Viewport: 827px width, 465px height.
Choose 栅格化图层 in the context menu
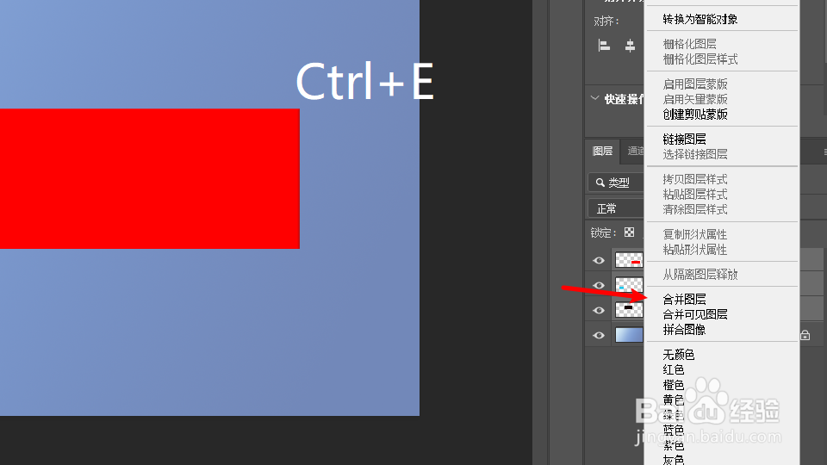(689, 44)
